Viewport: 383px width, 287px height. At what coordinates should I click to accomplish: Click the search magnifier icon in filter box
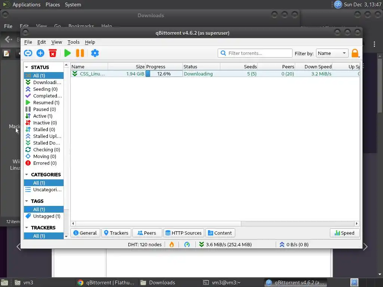click(223, 53)
